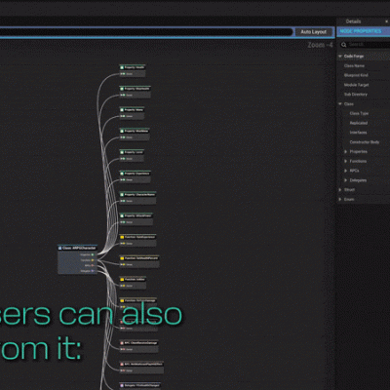Screen dimensions: 390x390
Task: Expand the Properties row in Details
Action: tap(345, 152)
